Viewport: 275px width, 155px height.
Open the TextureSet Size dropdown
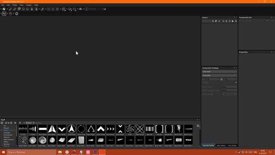213,79
